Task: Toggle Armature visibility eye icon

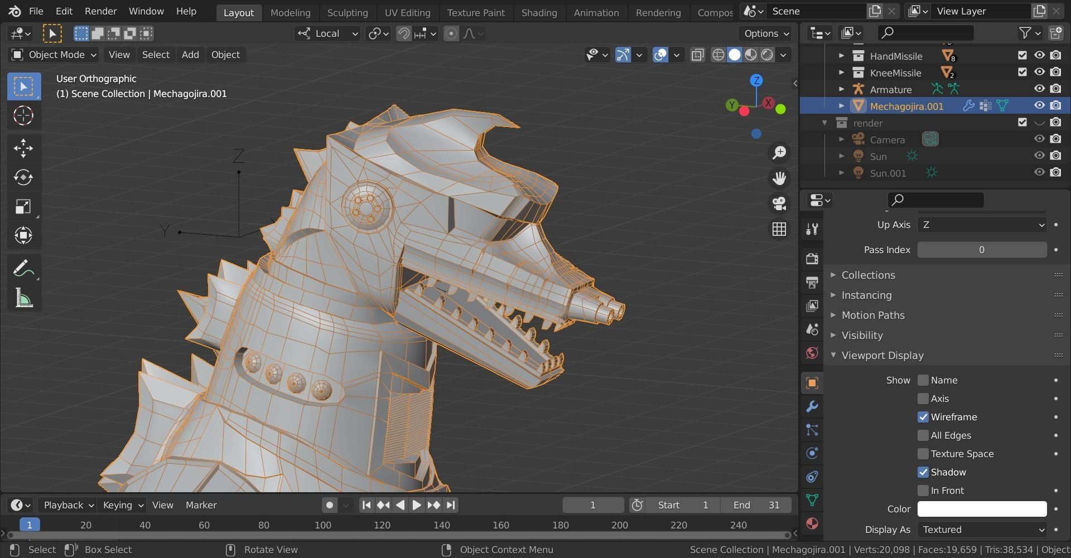Action: click(x=1039, y=89)
